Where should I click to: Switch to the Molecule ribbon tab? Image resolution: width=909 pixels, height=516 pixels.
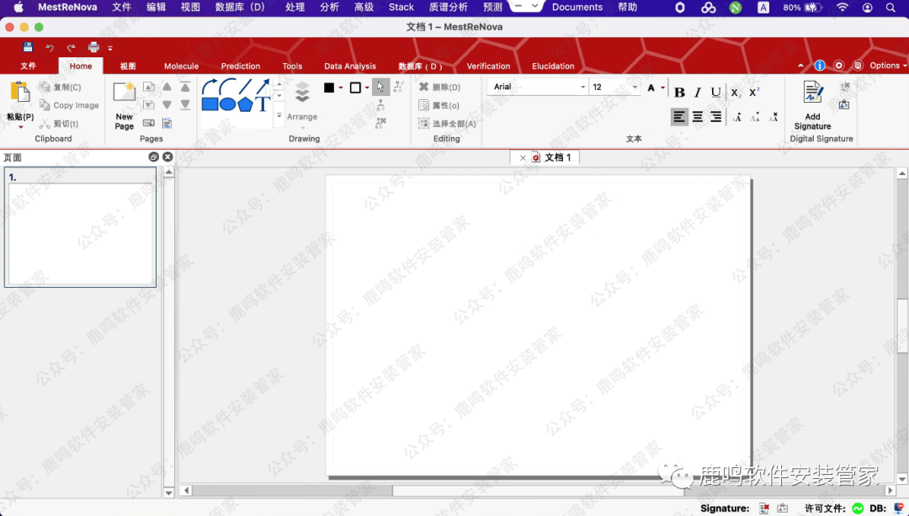[x=181, y=66]
